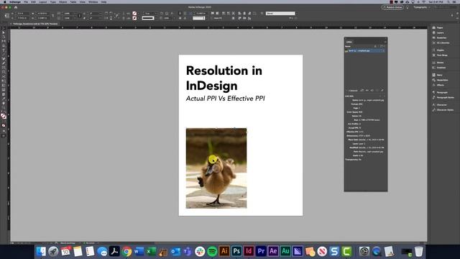Click the X position field in Control panel

(23, 13)
